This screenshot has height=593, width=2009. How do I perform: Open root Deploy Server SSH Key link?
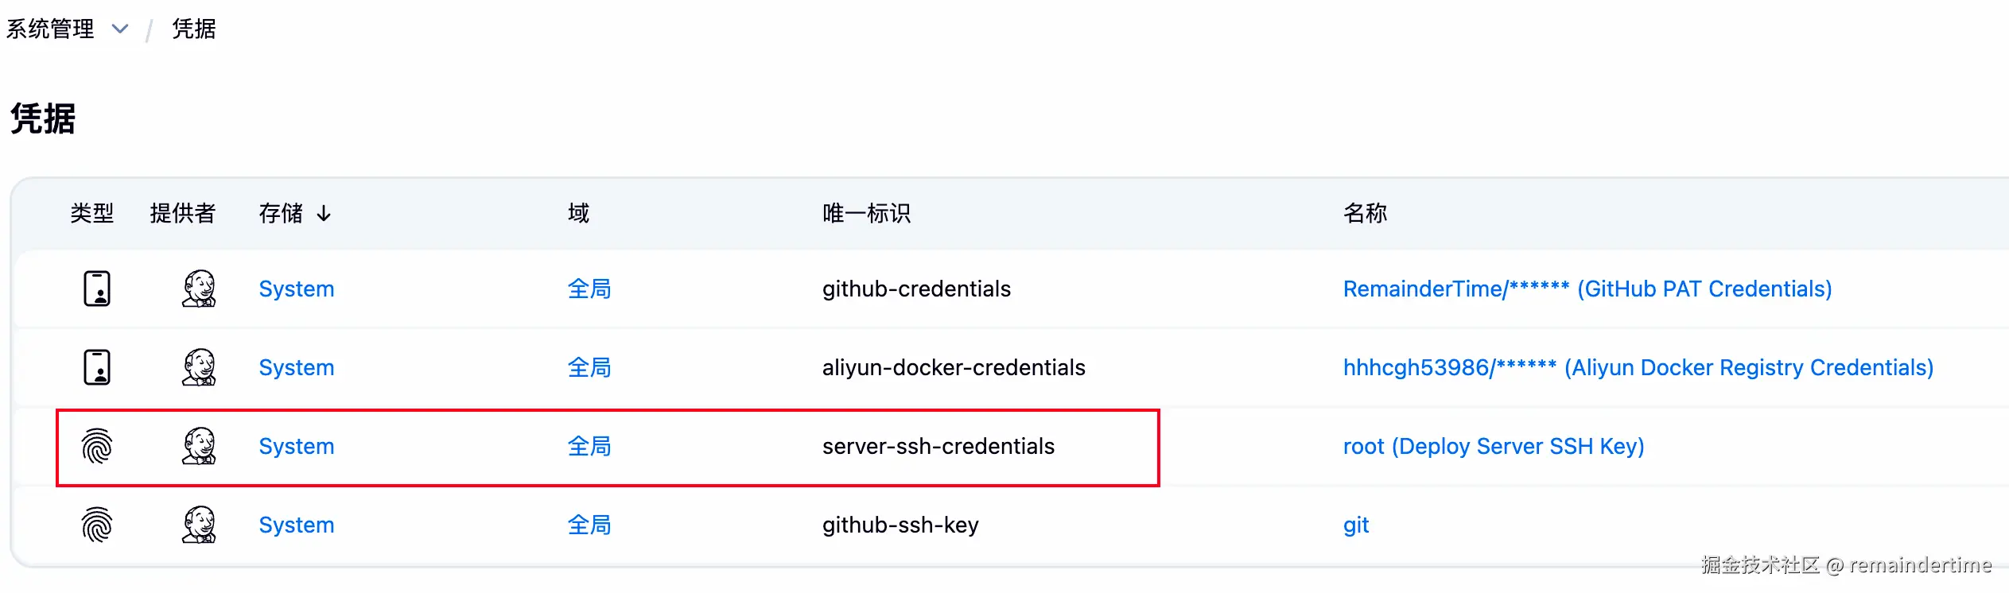click(1493, 446)
